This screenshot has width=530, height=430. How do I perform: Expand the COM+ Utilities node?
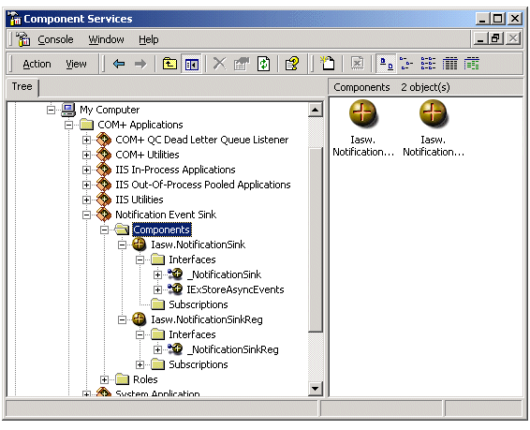(86, 155)
